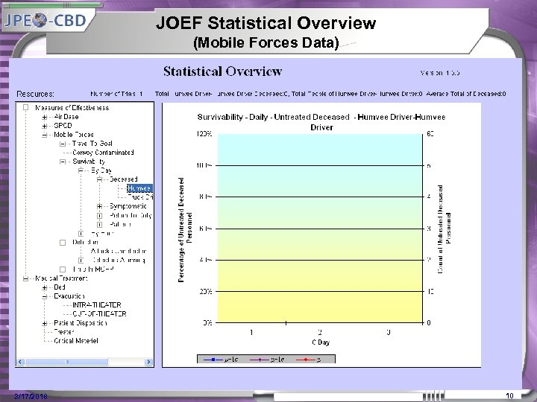The image size is (537, 402).
Task: Click the Resources label
Action: 35,94
